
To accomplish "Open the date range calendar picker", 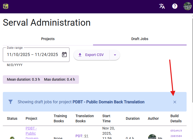I will (64, 54).
